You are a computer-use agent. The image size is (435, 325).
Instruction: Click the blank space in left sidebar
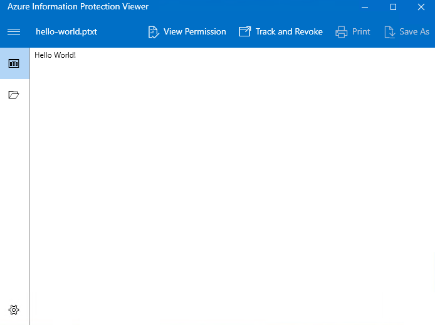(14, 201)
